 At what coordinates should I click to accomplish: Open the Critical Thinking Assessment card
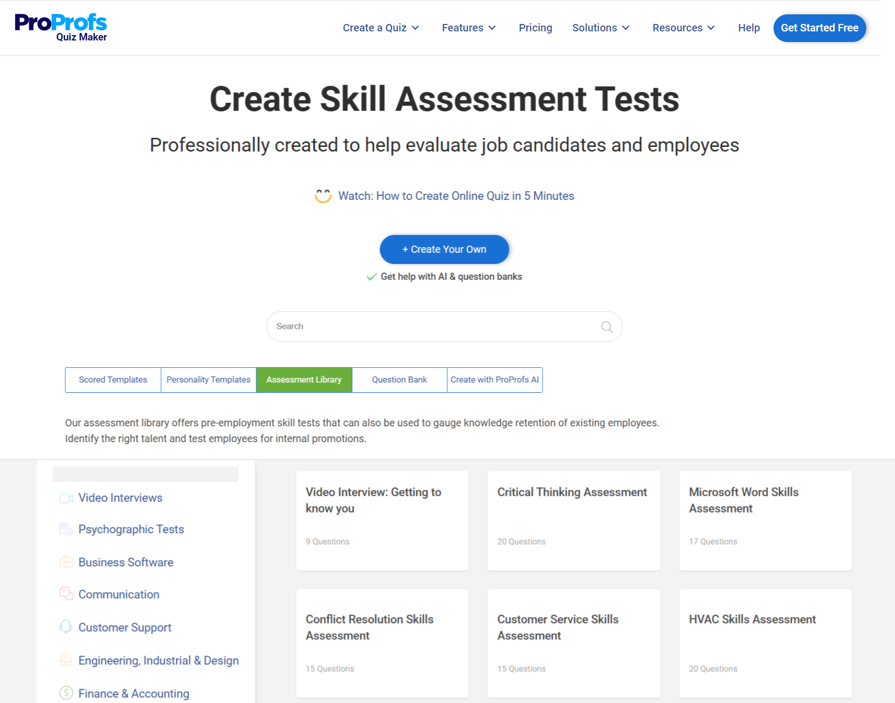(x=573, y=519)
